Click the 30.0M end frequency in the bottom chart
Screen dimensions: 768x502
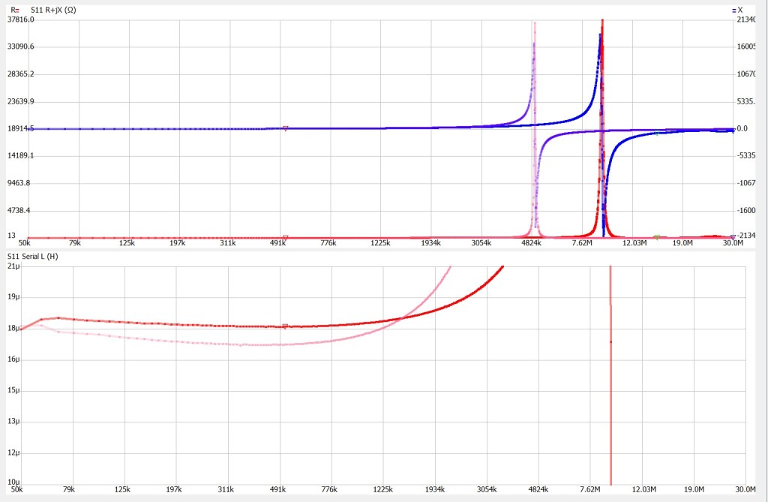[x=733, y=490]
